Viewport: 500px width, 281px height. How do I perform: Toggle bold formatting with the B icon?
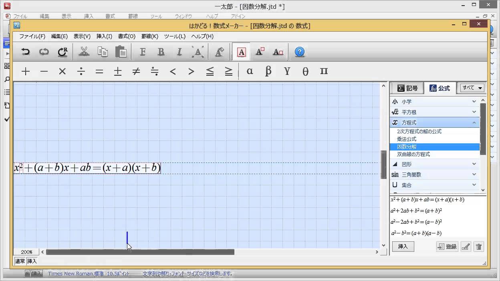[161, 52]
